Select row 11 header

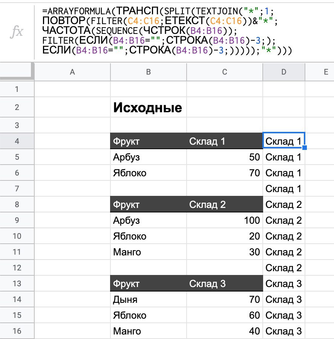tap(17, 252)
